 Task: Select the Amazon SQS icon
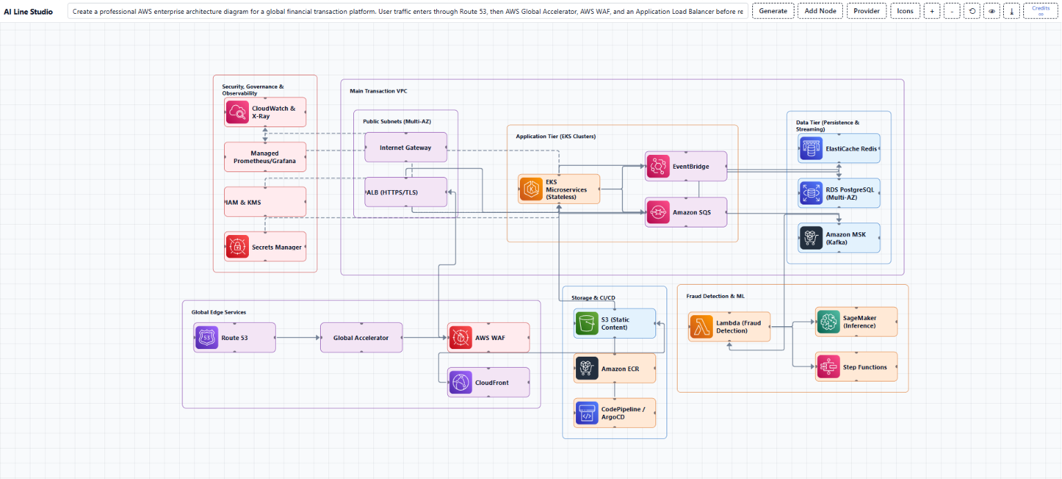pos(658,212)
